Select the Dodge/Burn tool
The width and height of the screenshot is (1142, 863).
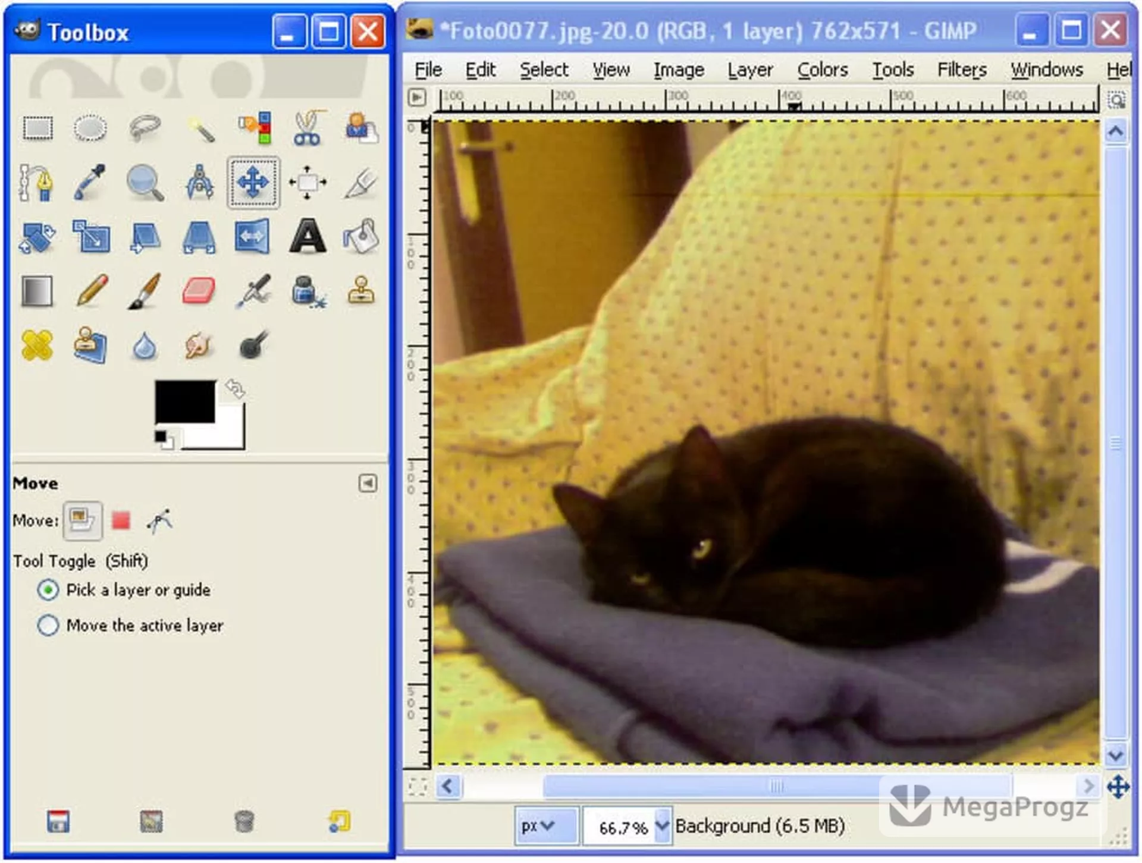253,345
